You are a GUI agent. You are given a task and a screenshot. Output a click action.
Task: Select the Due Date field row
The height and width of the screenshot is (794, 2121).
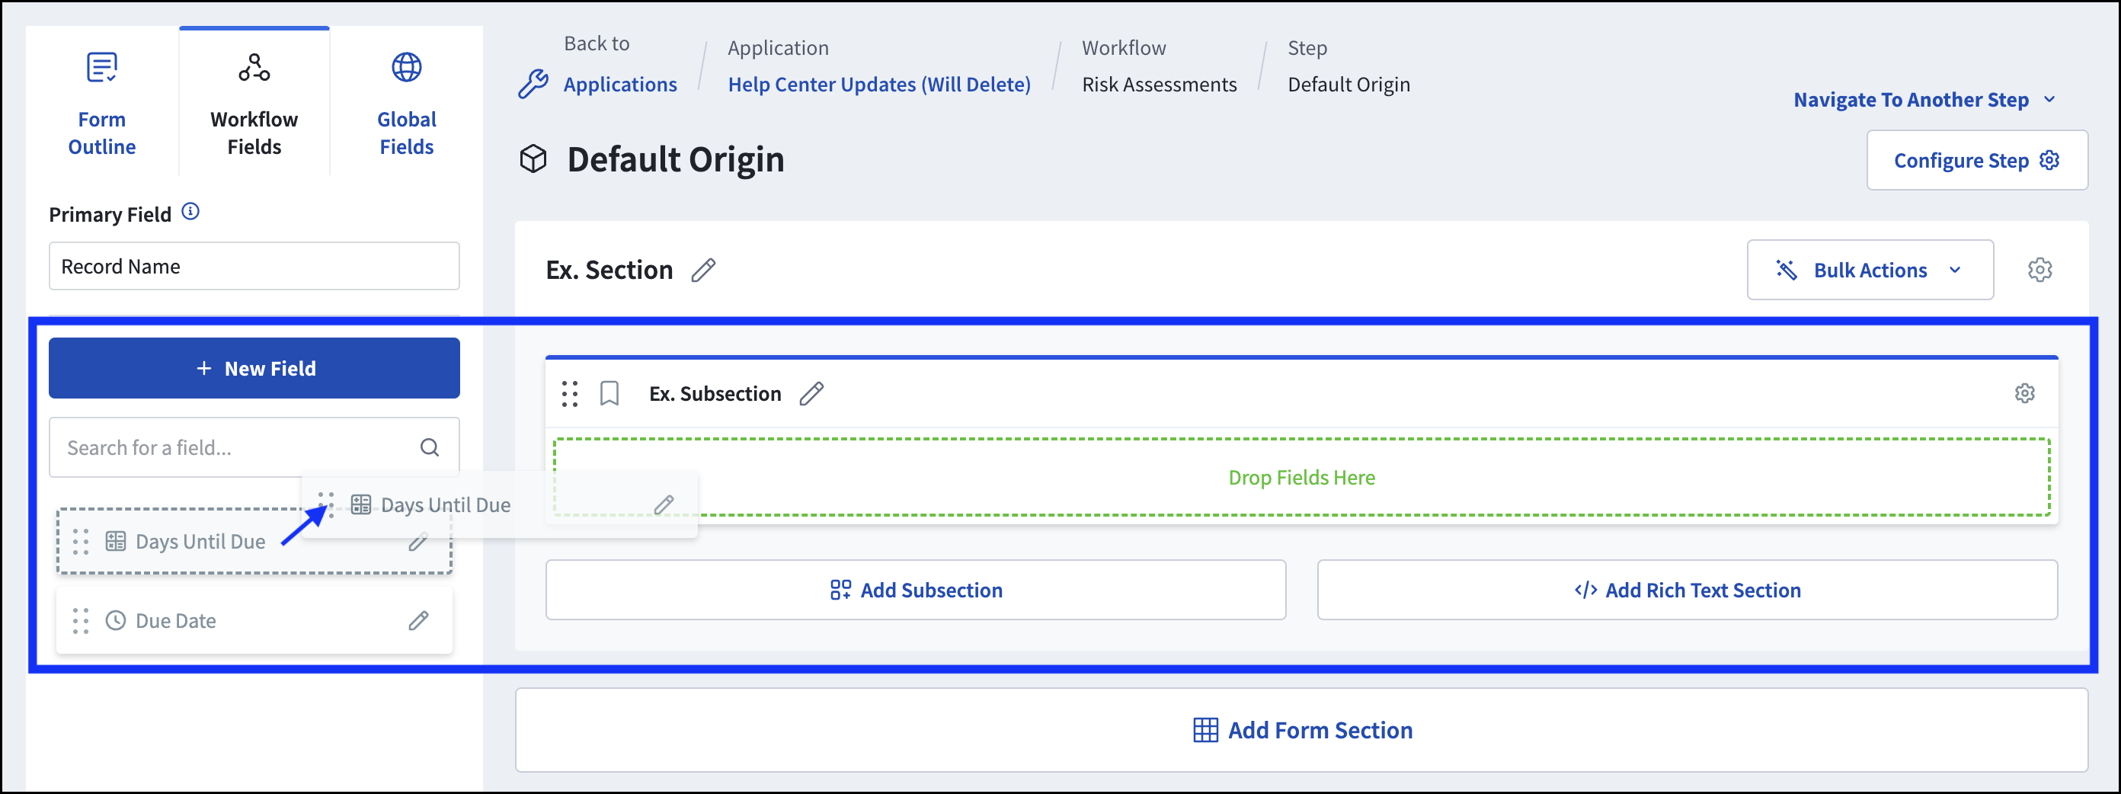(254, 620)
